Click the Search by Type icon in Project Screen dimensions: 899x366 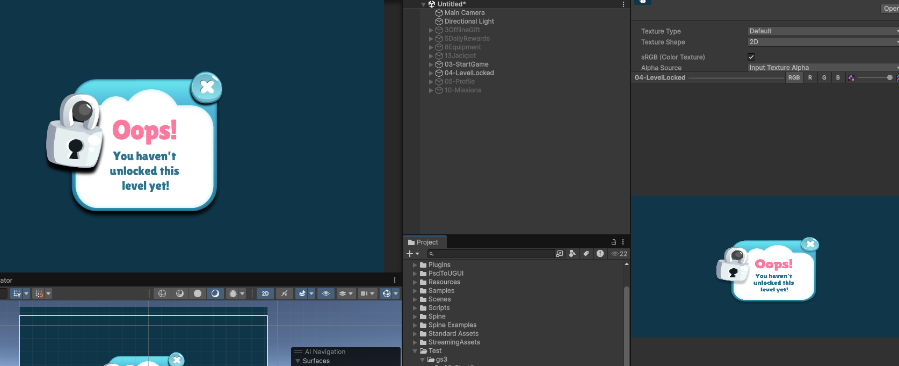tap(572, 254)
